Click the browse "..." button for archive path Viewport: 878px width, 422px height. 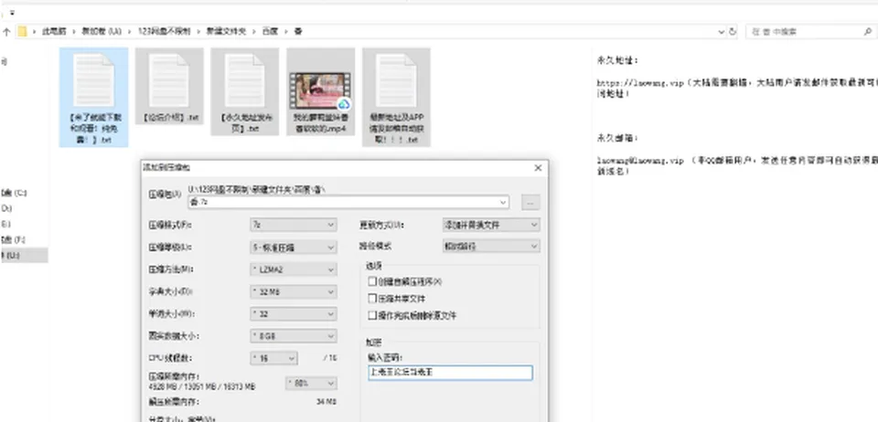(x=530, y=203)
